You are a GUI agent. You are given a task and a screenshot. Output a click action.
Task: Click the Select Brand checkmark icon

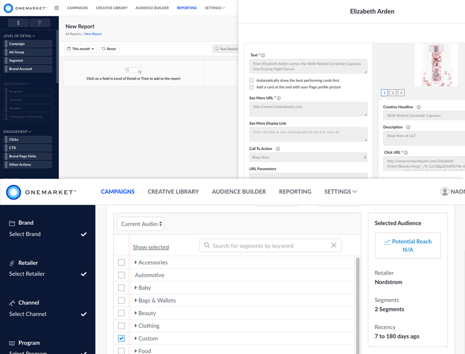coord(84,234)
